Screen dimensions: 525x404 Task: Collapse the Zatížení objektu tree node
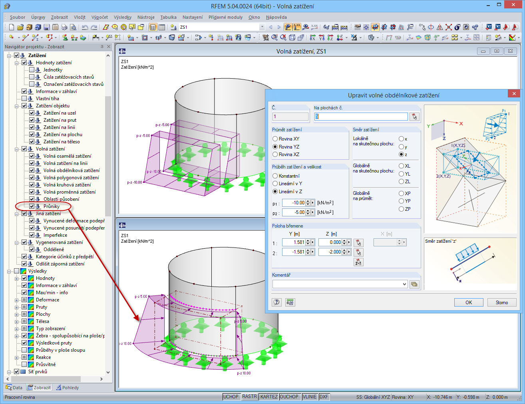pyautogui.click(x=17, y=106)
